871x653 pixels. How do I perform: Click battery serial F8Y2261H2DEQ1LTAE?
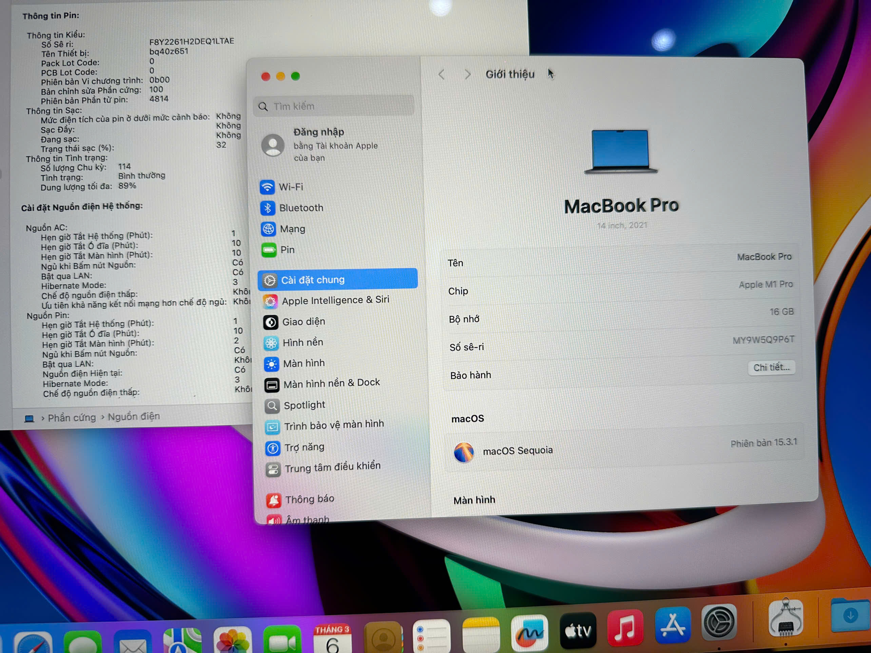191,41
